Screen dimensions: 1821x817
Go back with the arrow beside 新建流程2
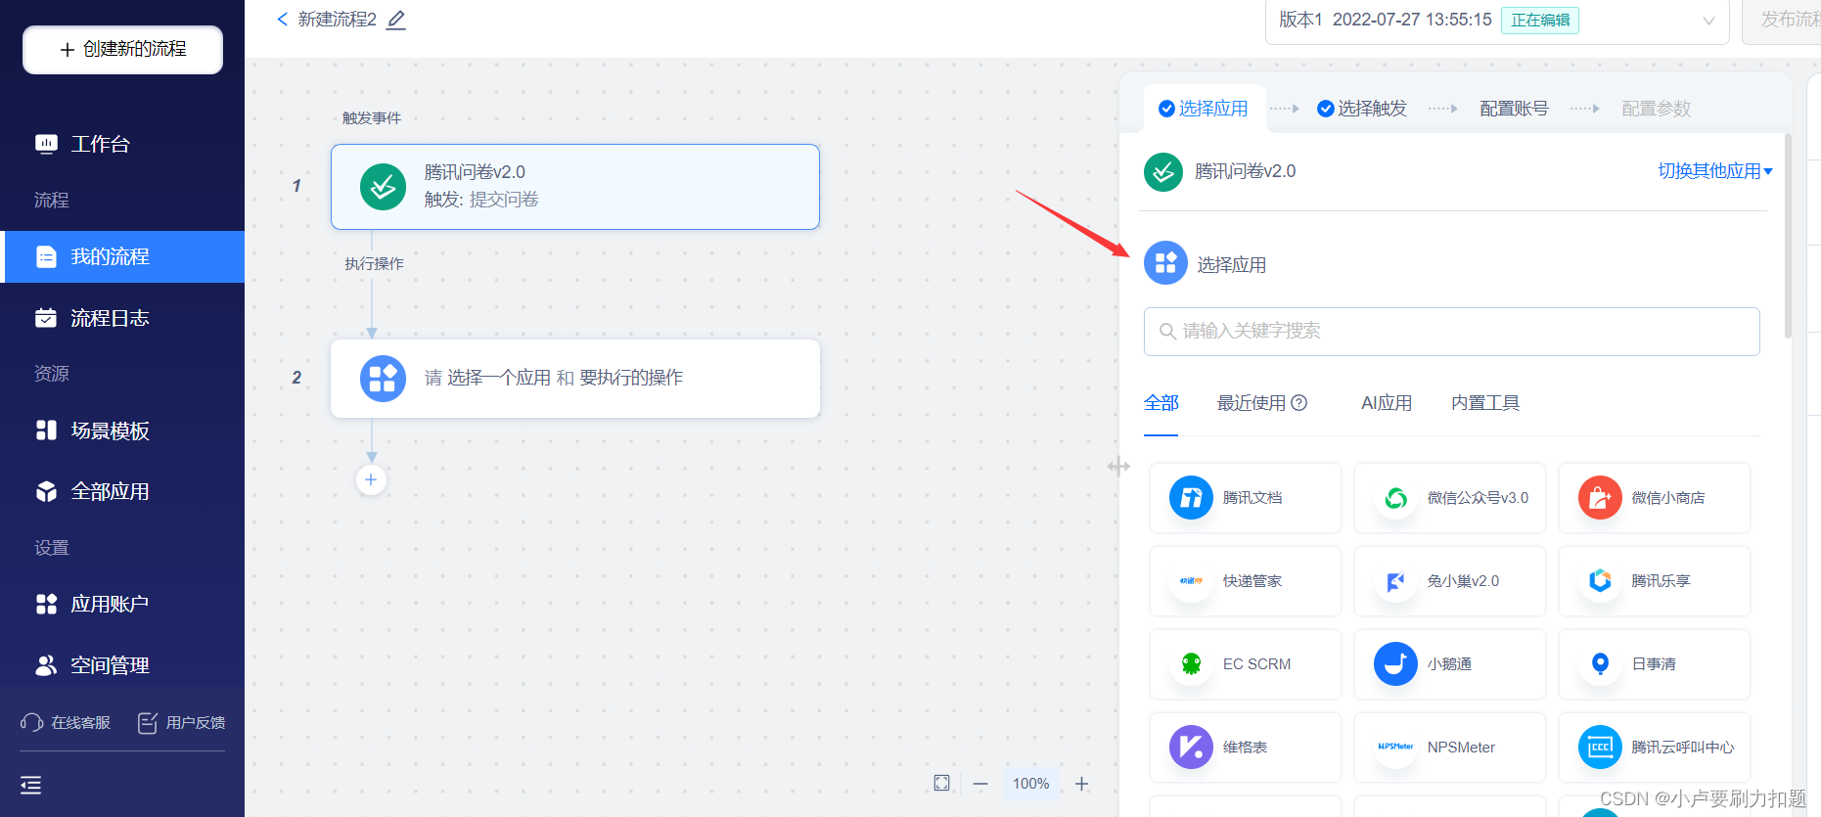pos(282,19)
